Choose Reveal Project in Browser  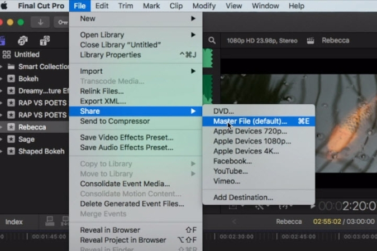pos(136,240)
